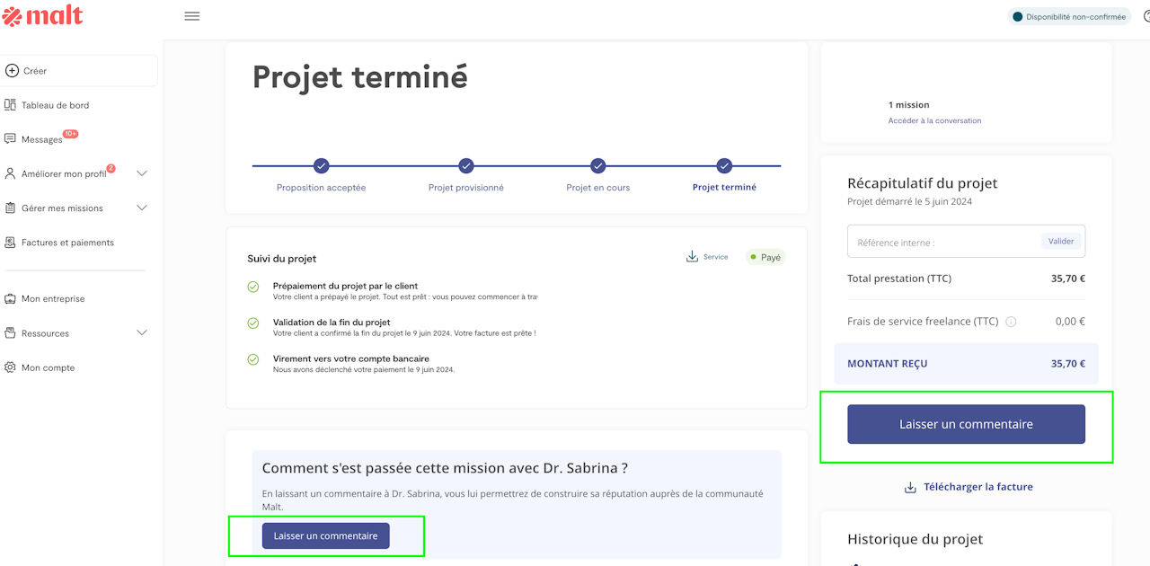This screenshot has width=1150, height=566.
Task: Click the Projet provisionné step marker
Action: [x=465, y=166]
